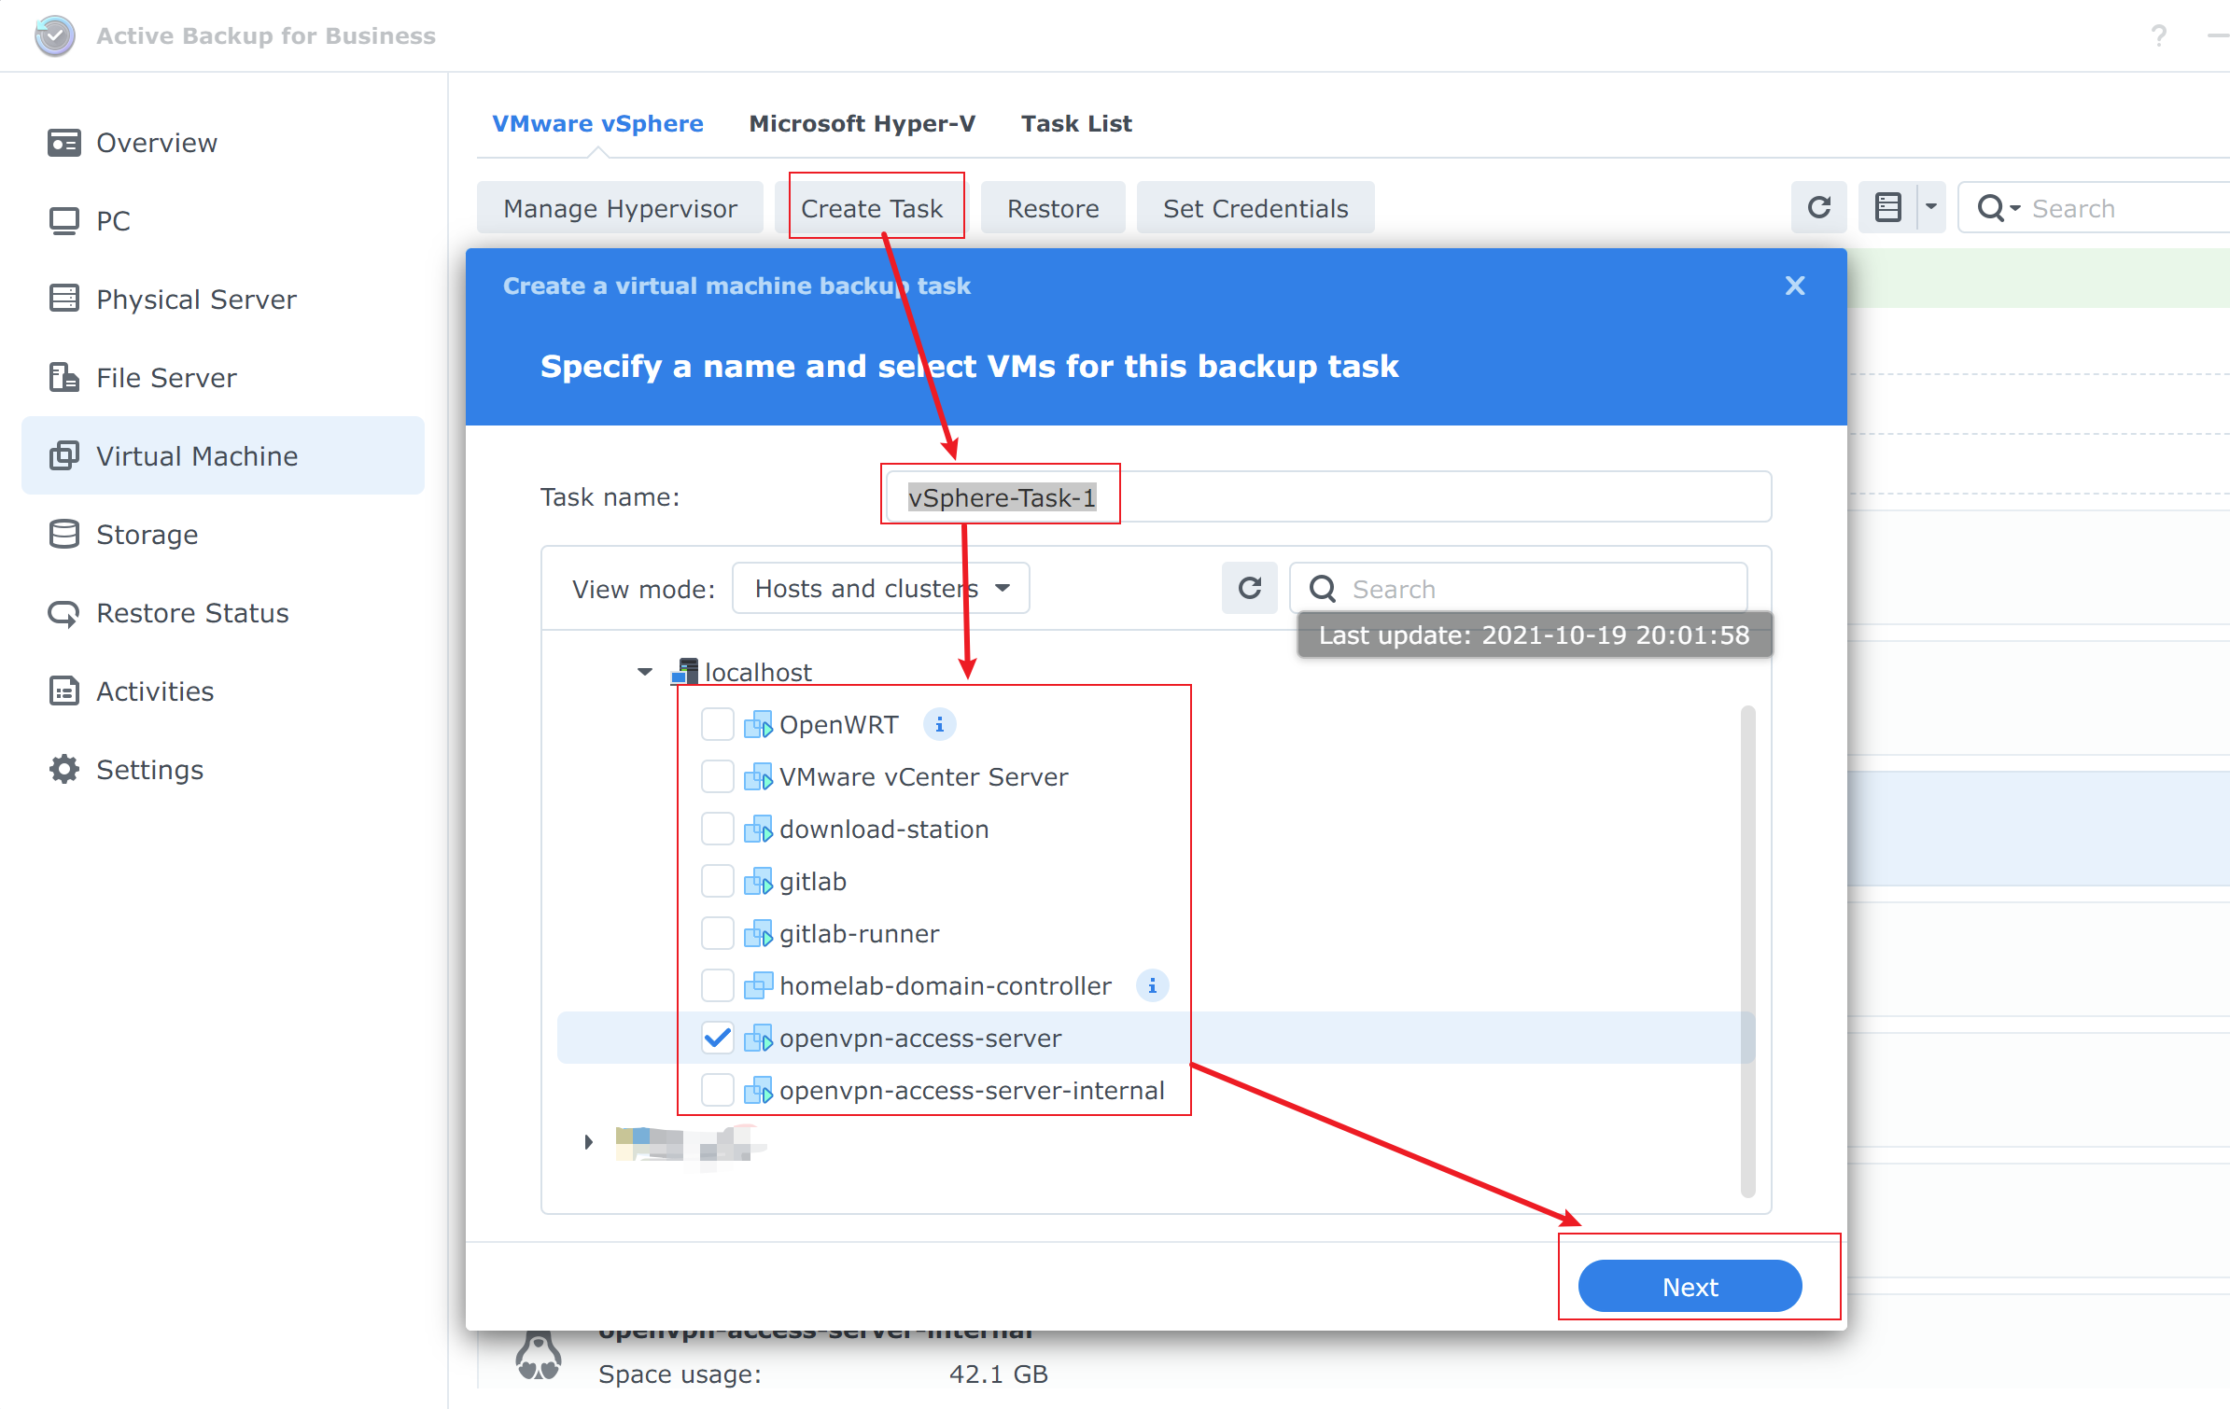The height and width of the screenshot is (1409, 2230).
Task: Switch to the Microsoft Hyper-V tab
Action: pos(862,123)
